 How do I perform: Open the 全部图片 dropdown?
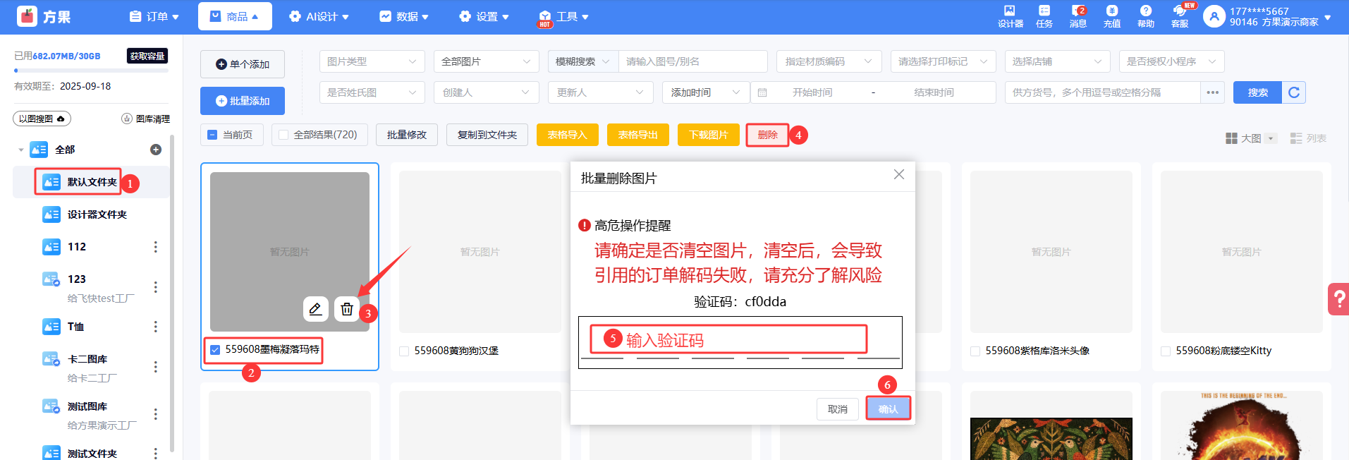(x=487, y=61)
